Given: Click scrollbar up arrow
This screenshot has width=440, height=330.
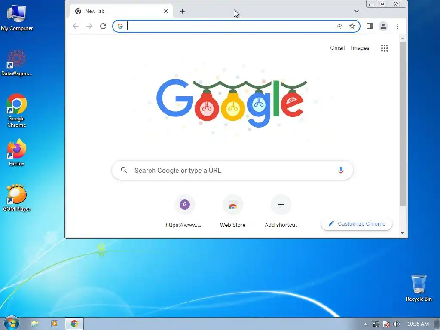Looking at the screenshot, I should tap(403, 38).
